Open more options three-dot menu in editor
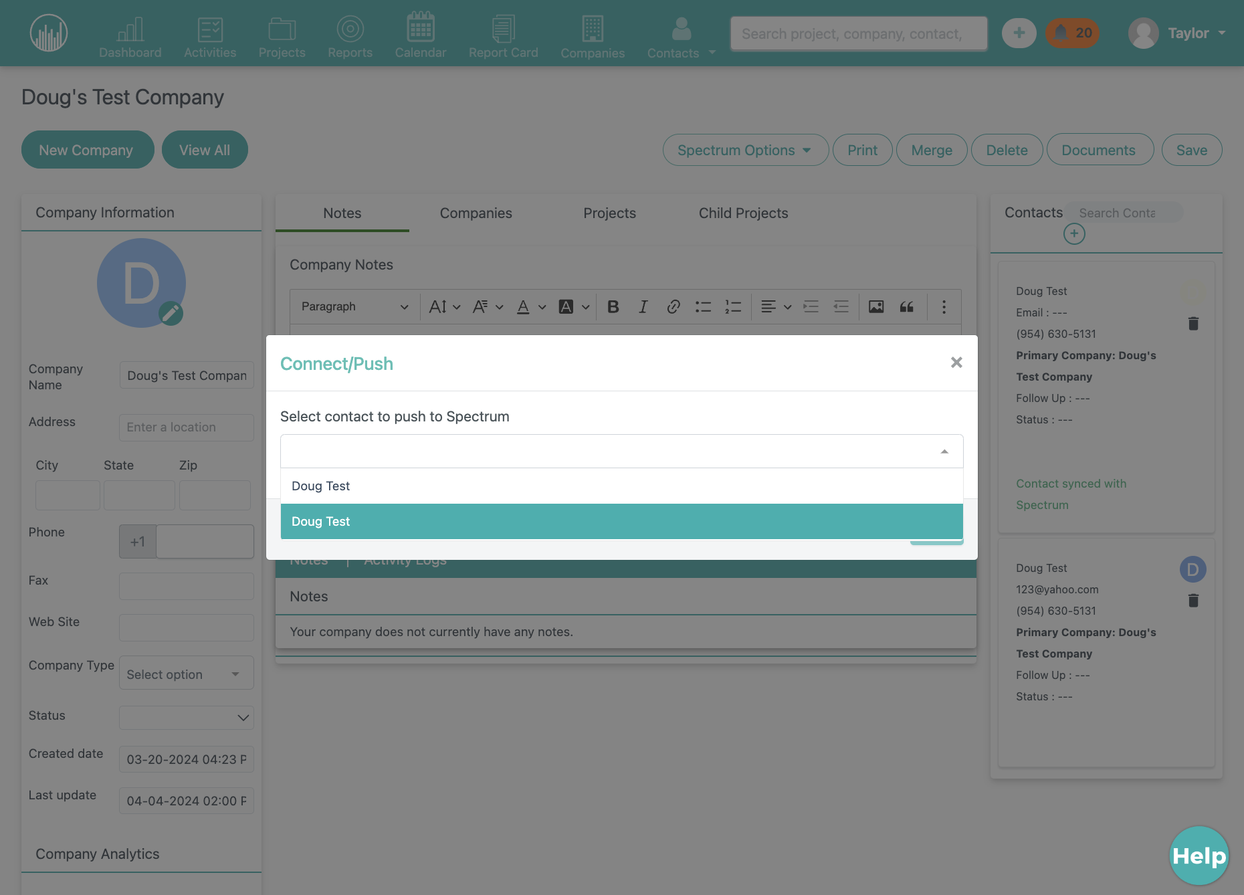 pyautogui.click(x=944, y=306)
